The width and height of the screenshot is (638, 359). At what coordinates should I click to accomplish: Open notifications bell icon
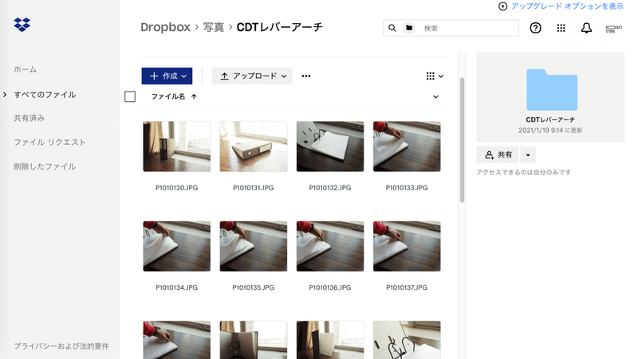point(586,28)
